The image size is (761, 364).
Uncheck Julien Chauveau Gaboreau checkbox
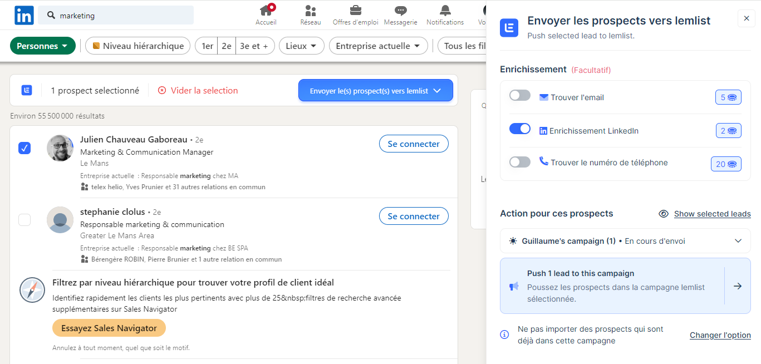click(24, 148)
